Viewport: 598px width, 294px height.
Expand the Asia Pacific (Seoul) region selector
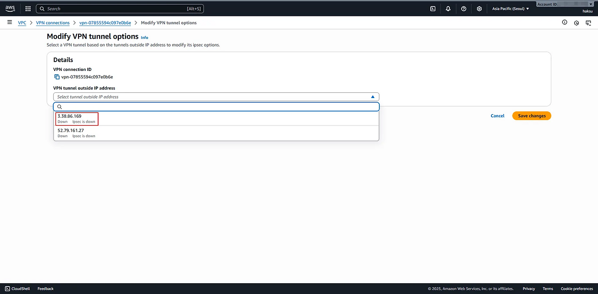[511, 8]
